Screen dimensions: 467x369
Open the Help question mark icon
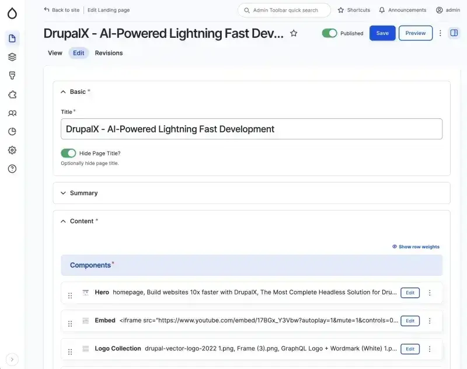pyautogui.click(x=12, y=169)
